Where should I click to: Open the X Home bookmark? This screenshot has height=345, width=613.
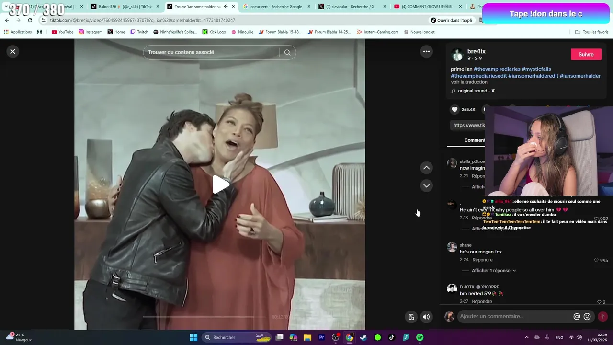(116, 32)
